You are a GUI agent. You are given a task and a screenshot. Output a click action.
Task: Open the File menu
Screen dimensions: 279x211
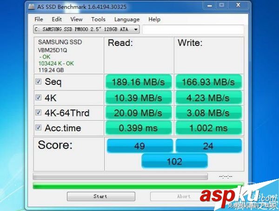[39, 19]
